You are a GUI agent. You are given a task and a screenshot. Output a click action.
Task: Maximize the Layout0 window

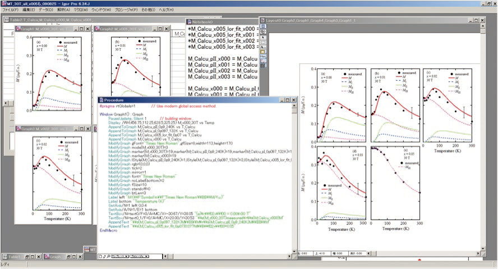(476, 20)
